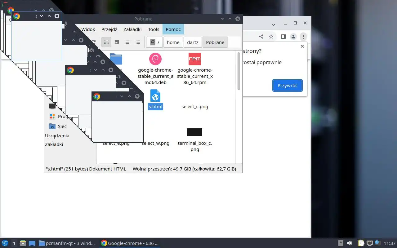Switch file manager to icon view
Screen dimensions: 397x248
(106, 42)
